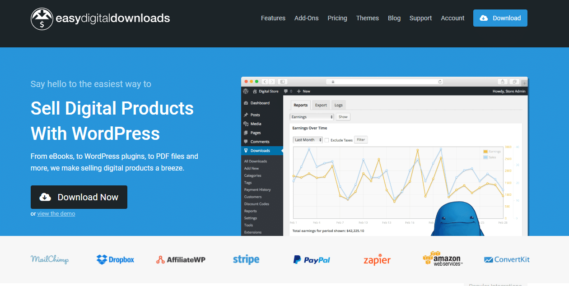
Task: Select the Downloads icon in the admin sidebar
Action: (x=245, y=150)
